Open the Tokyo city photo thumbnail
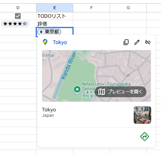161x154 pixels. [142, 115]
